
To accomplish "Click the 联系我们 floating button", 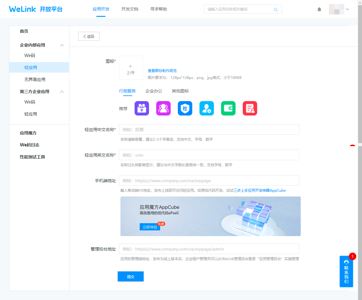I will [x=346, y=271].
